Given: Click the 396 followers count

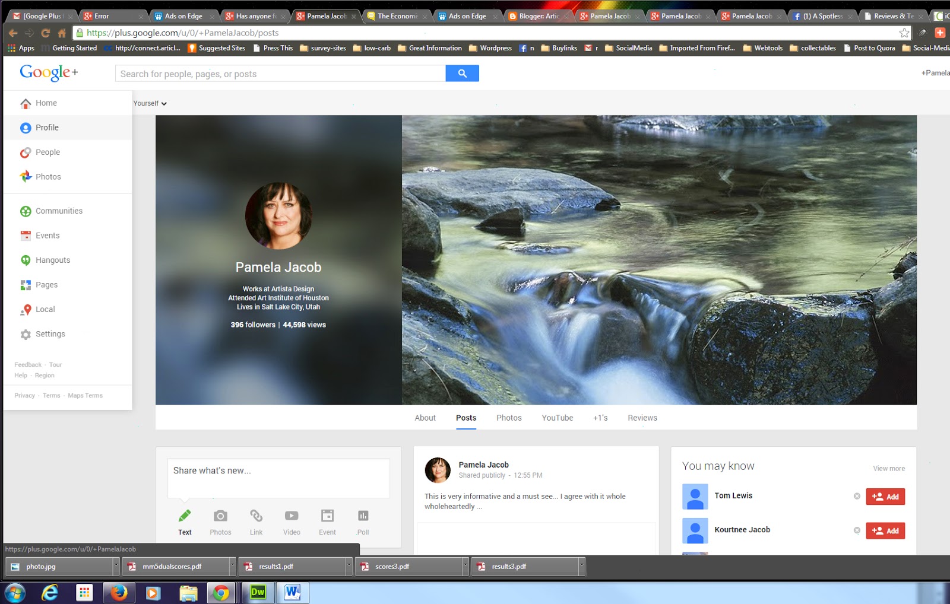Looking at the screenshot, I should (253, 325).
